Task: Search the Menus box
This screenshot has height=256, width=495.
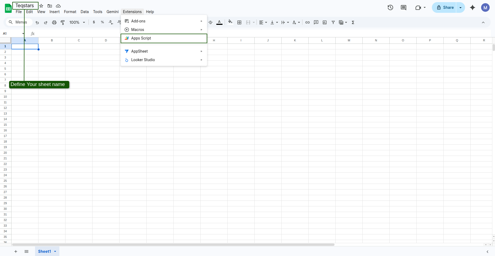Action: [x=19, y=22]
